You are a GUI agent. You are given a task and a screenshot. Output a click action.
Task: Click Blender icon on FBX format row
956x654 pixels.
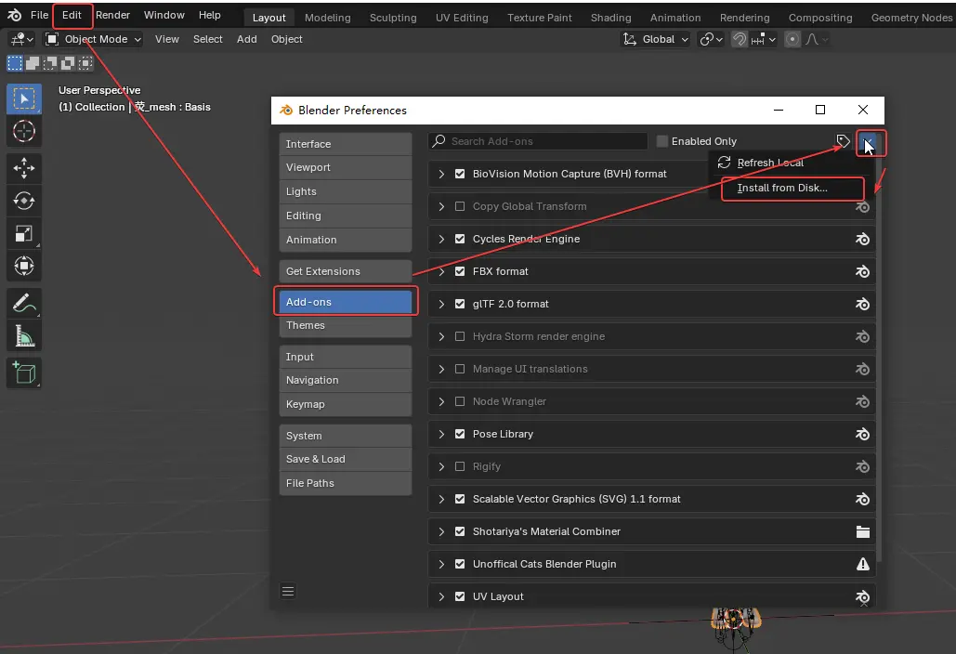coord(863,271)
